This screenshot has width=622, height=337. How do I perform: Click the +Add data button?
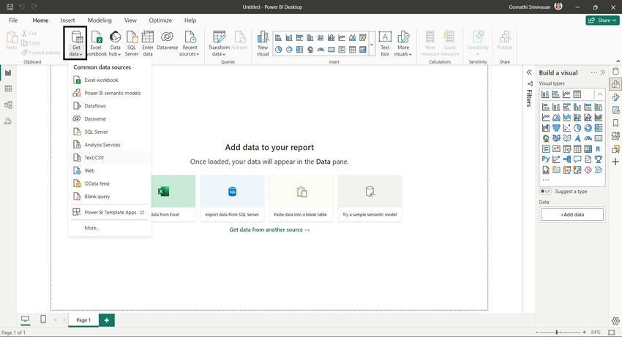(x=572, y=214)
